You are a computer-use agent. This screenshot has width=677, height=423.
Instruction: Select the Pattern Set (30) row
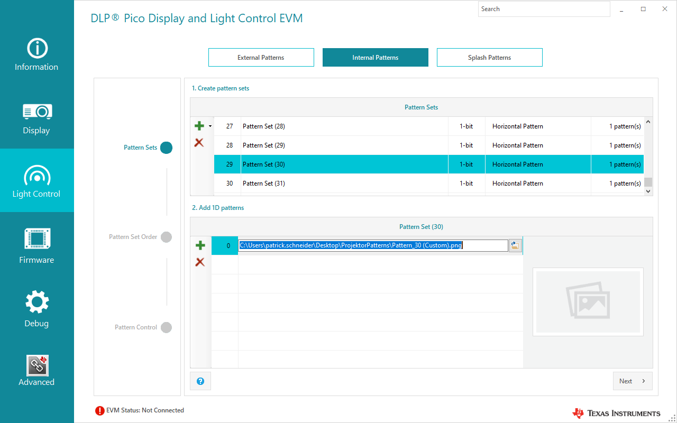coord(429,164)
